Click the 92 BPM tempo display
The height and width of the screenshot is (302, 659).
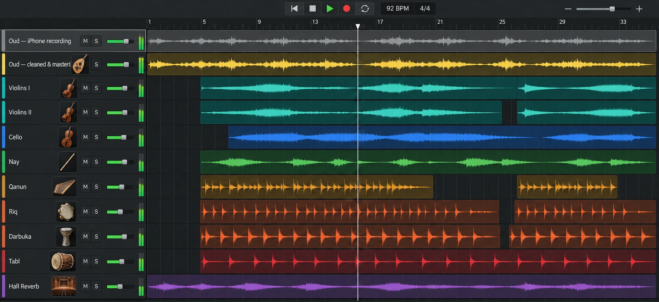[397, 8]
